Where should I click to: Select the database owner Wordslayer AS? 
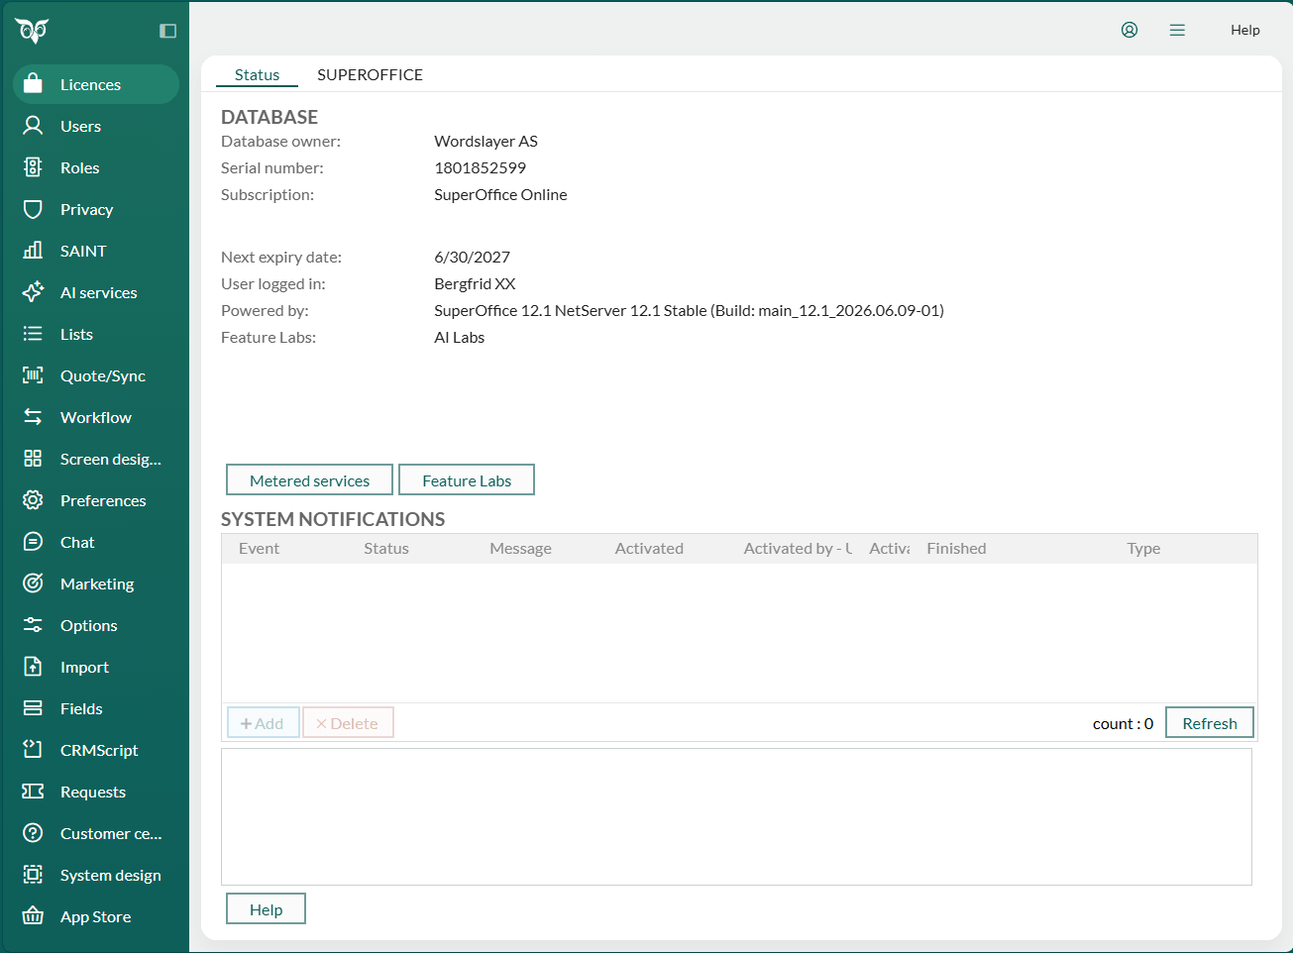coord(486,142)
